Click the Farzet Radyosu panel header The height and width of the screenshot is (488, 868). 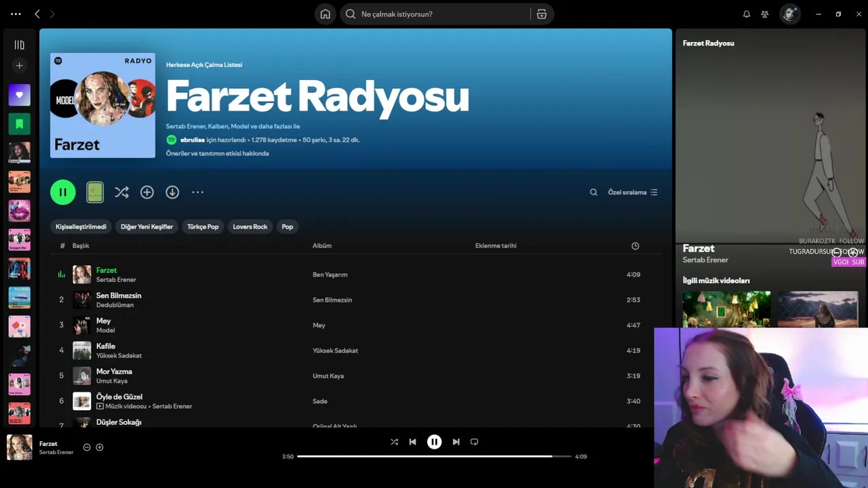(x=709, y=43)
